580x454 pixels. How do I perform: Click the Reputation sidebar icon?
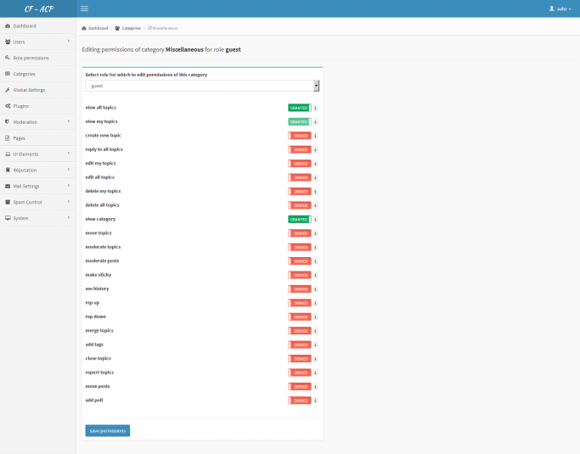click(8, 170)
